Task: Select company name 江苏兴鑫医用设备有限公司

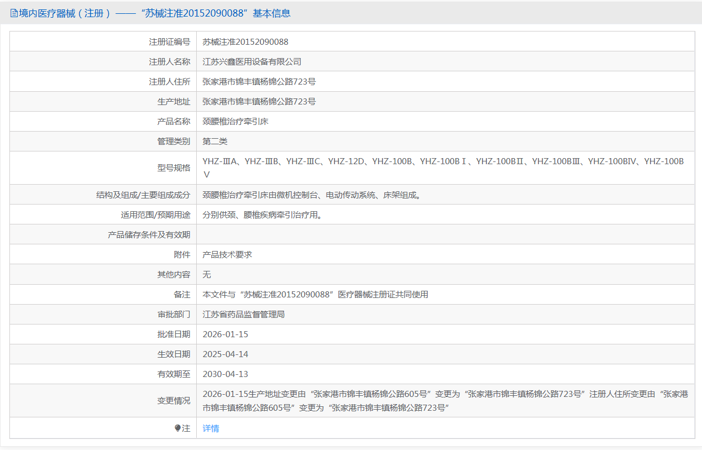Action: pyautogui.click(x=252, y=61)
